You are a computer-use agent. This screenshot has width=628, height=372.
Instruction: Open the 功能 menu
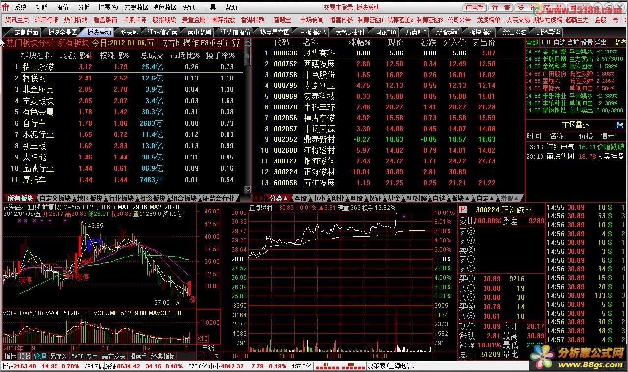(x=42, y=8)
